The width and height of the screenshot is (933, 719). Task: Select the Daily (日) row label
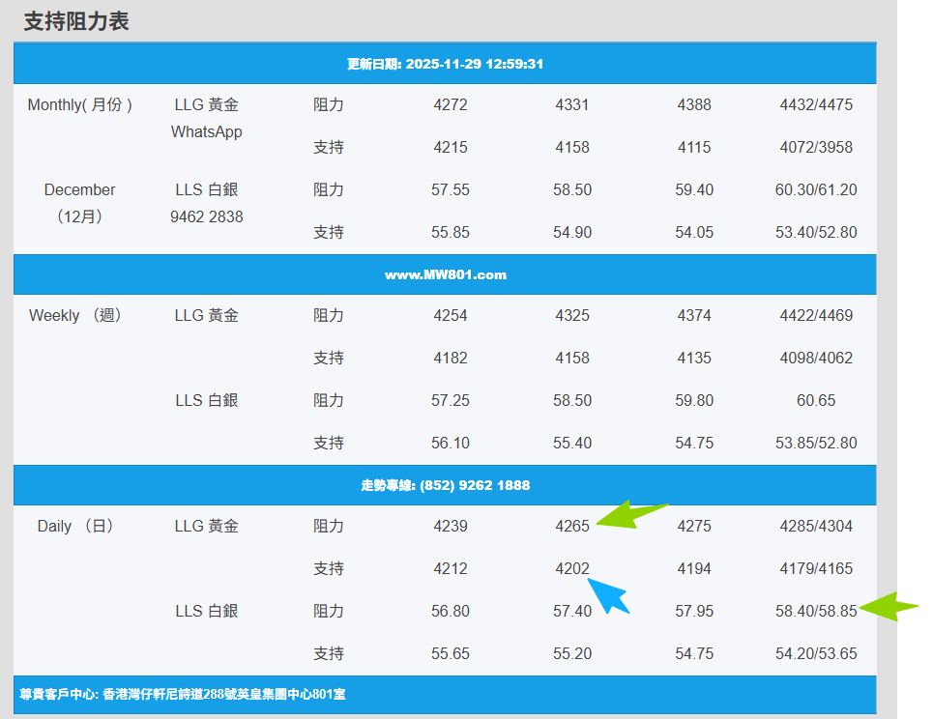(75, 526)
